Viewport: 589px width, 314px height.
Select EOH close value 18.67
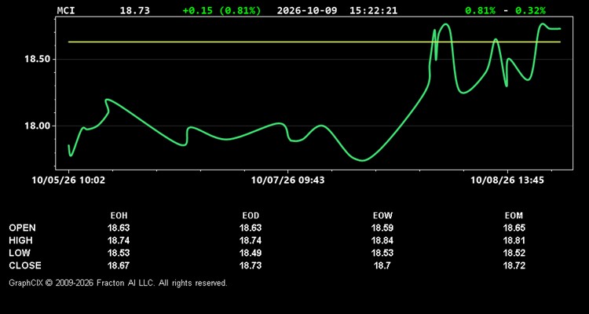tap(119, 265)
